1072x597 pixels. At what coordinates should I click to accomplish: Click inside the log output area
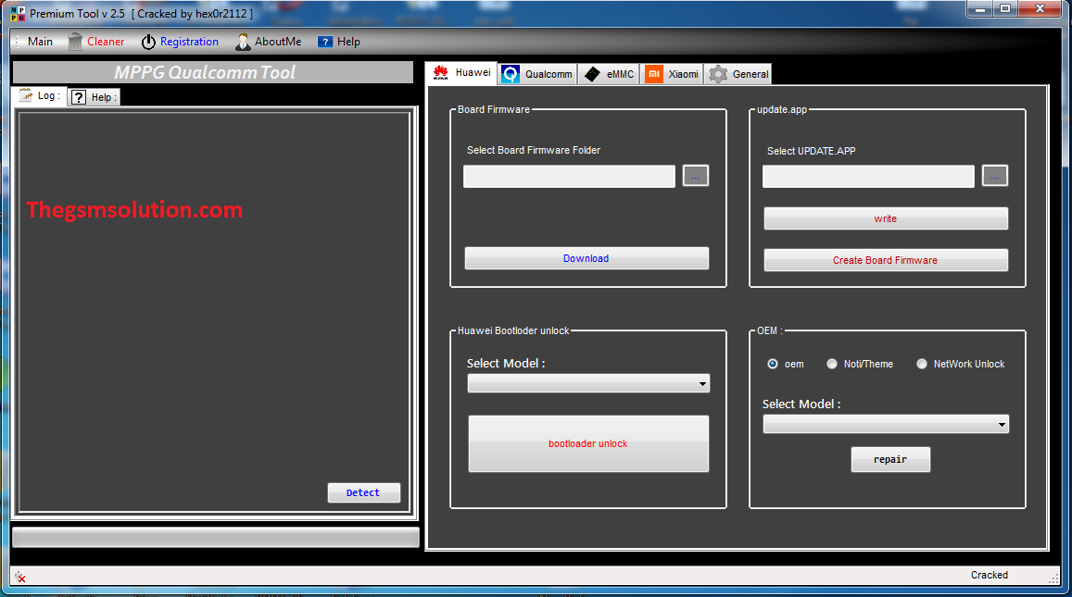pos(213,312)
